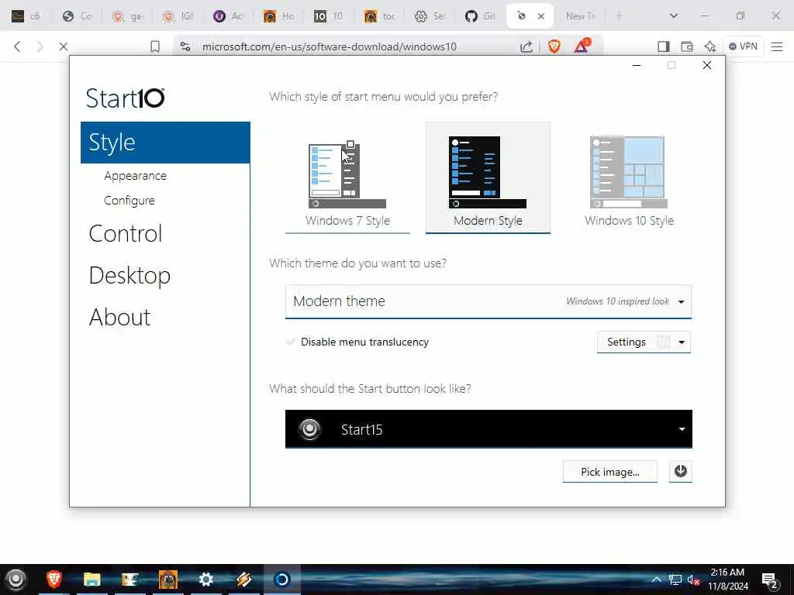Viewport: 794px width, 595px height.
Task: Choose the Modern Style start menu
Action: click(x=488, y=177)
